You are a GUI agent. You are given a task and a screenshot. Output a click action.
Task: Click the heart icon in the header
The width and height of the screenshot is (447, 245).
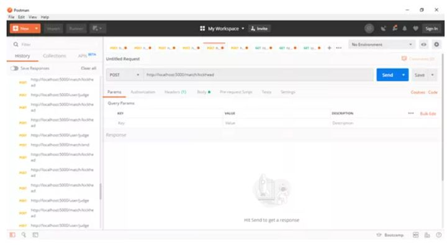click(x=415, y=28)
